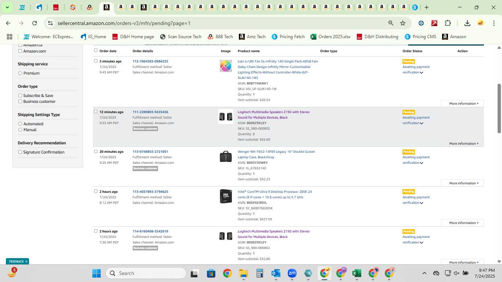The width and height of the screenshot is (502, 282).
Task: Expand payment verification status for Wenger order
Action: 422,163
